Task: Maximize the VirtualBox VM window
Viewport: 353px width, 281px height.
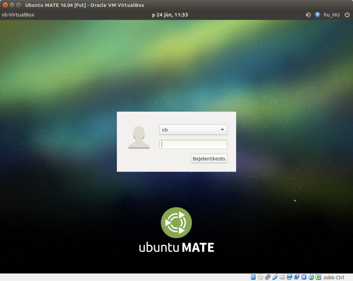Action: click(x=19, y=5)
